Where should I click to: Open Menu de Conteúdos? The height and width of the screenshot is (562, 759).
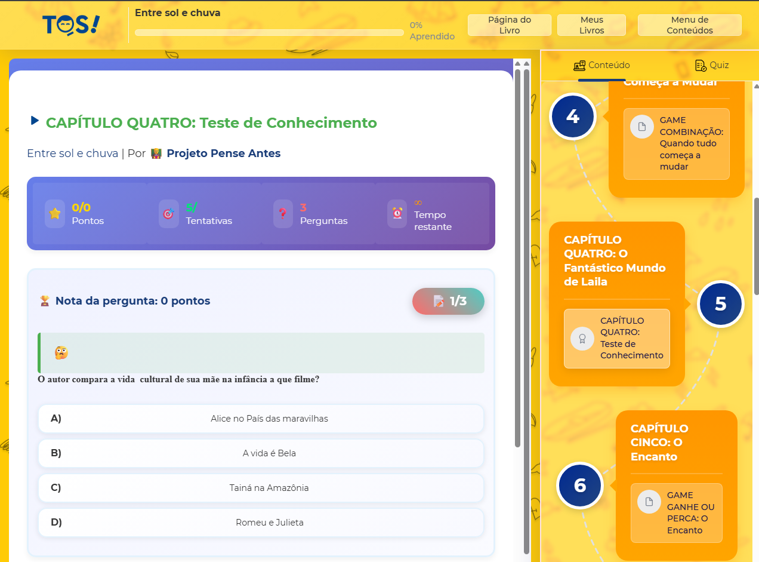pos(690,25)
